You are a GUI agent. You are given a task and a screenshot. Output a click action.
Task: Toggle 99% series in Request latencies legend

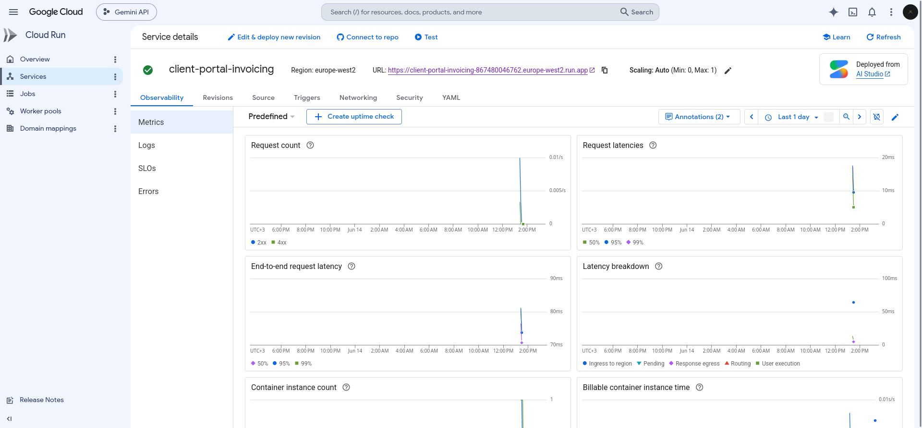[x=635, y=243]
